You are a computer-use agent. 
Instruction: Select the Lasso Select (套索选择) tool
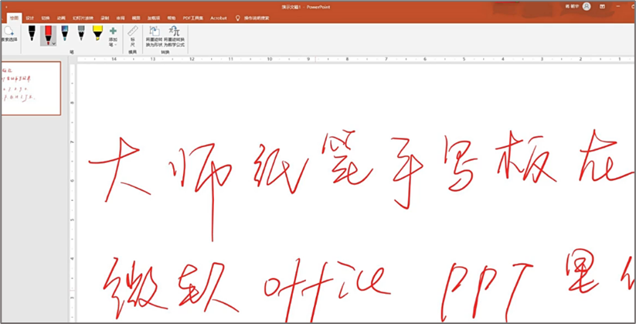point(9,35)
